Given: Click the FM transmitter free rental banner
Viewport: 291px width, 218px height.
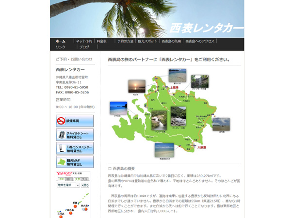Looking at the screenshot, I should point(75,149).
